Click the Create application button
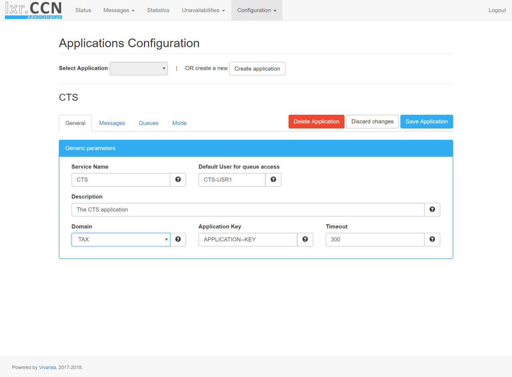Screen dimensions: 512x377 257,69
